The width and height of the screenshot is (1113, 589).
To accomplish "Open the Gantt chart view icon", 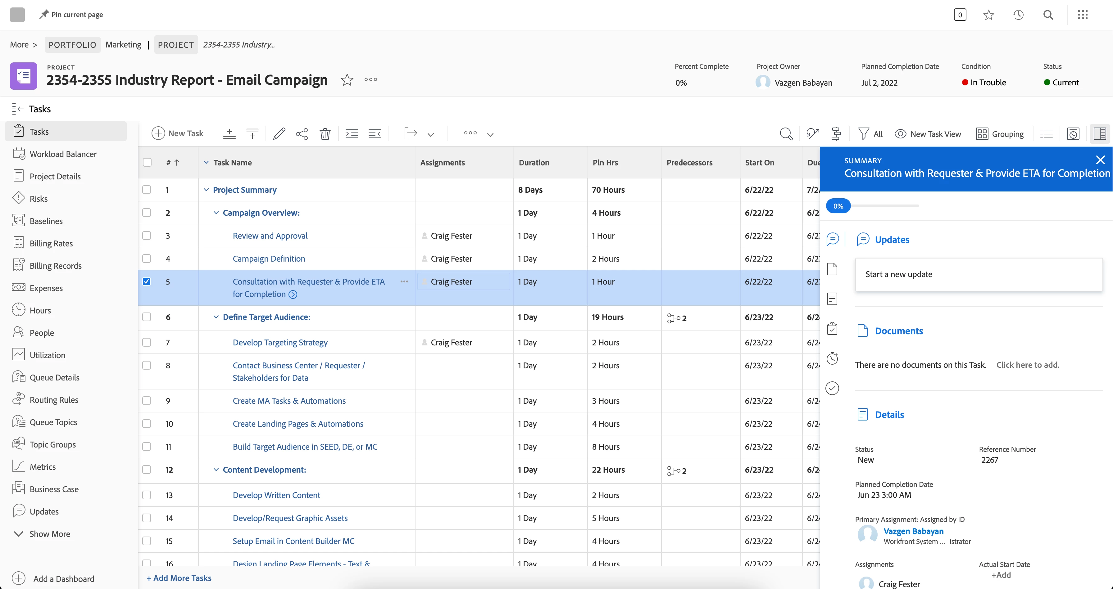I will 836,134.
